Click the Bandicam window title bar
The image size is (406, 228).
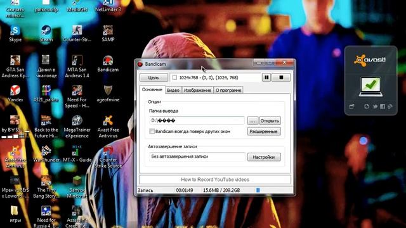(x=194, y=64)
